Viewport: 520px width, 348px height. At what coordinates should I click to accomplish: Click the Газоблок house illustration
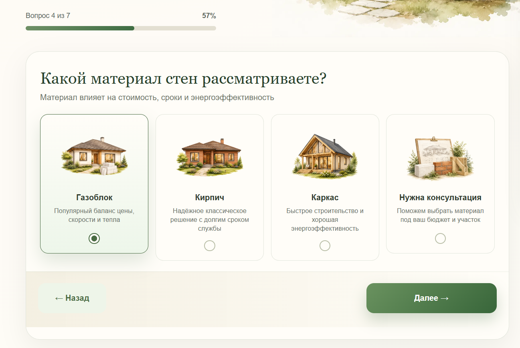click(94, 156)
